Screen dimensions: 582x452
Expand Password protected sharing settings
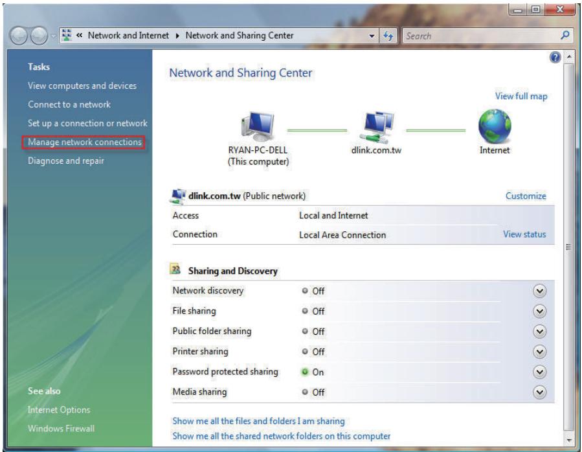click(x=539, y=372)
